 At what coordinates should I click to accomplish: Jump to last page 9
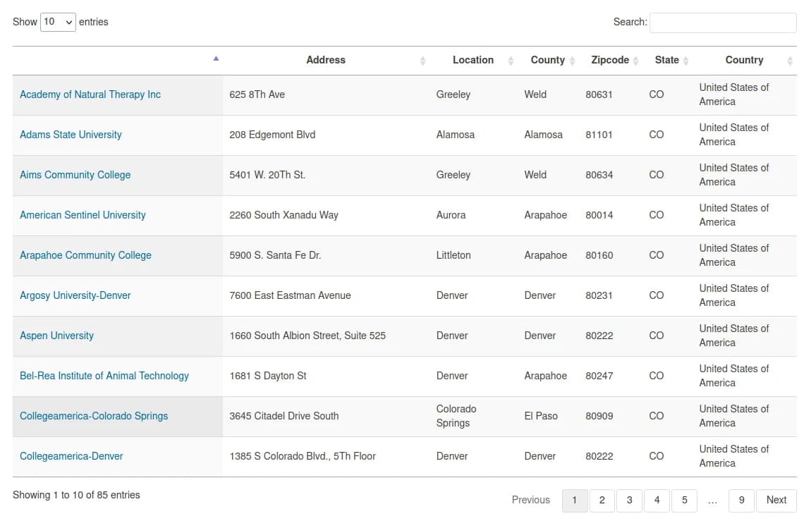[x=741, y=501]
